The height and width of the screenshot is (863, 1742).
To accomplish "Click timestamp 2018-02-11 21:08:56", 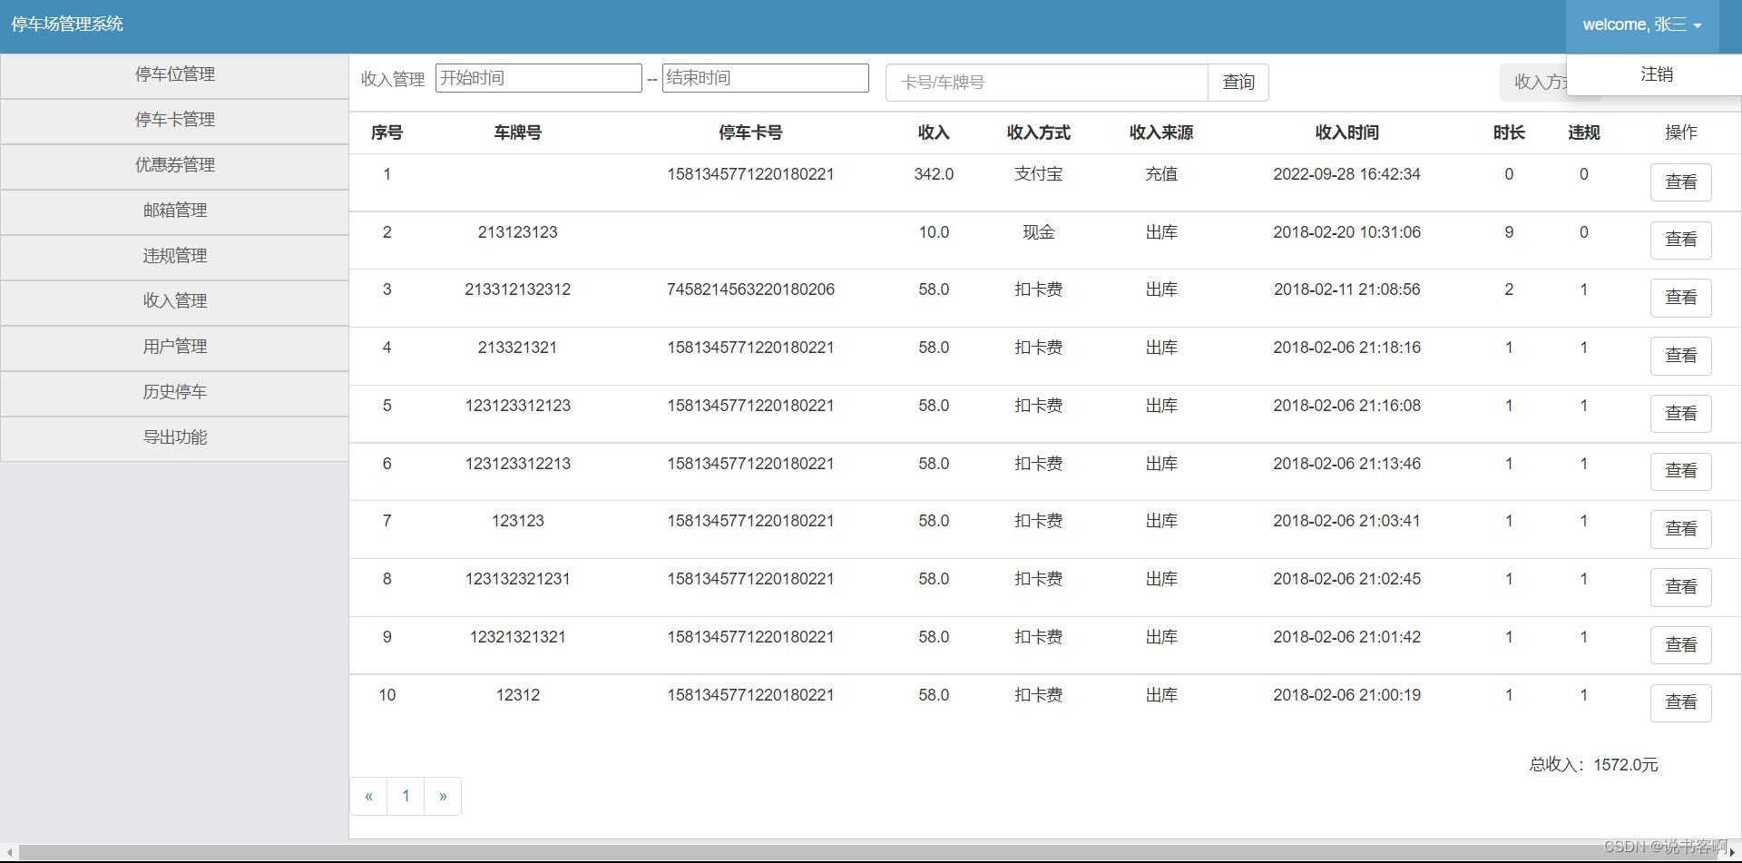I will (1346, 289).
